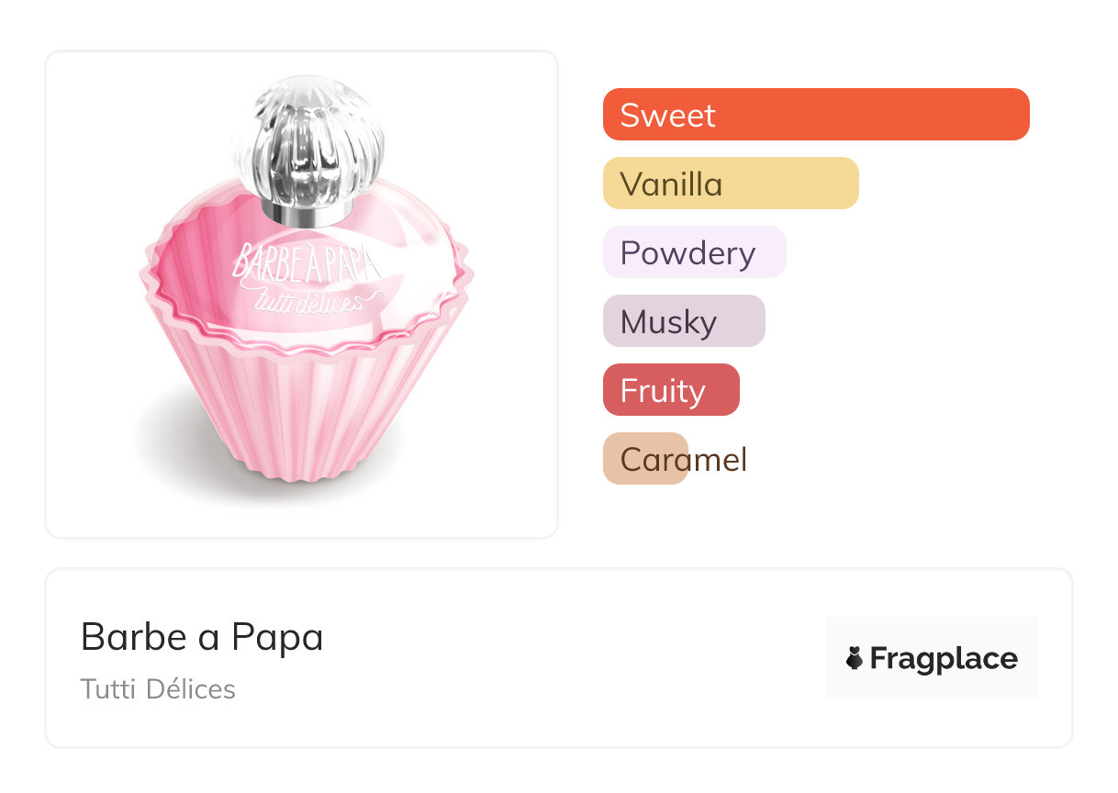The width and height of the screenshot is (1118, 793).
Task: Click the Musky accord bar
Action: 684,321
